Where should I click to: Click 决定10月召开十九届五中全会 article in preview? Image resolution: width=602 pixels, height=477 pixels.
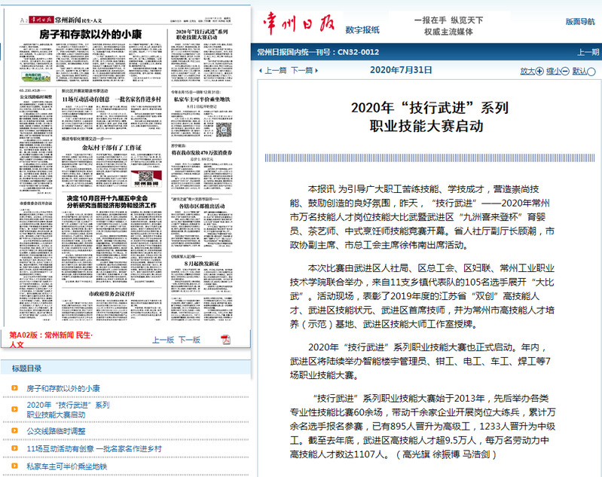(112, 238)
